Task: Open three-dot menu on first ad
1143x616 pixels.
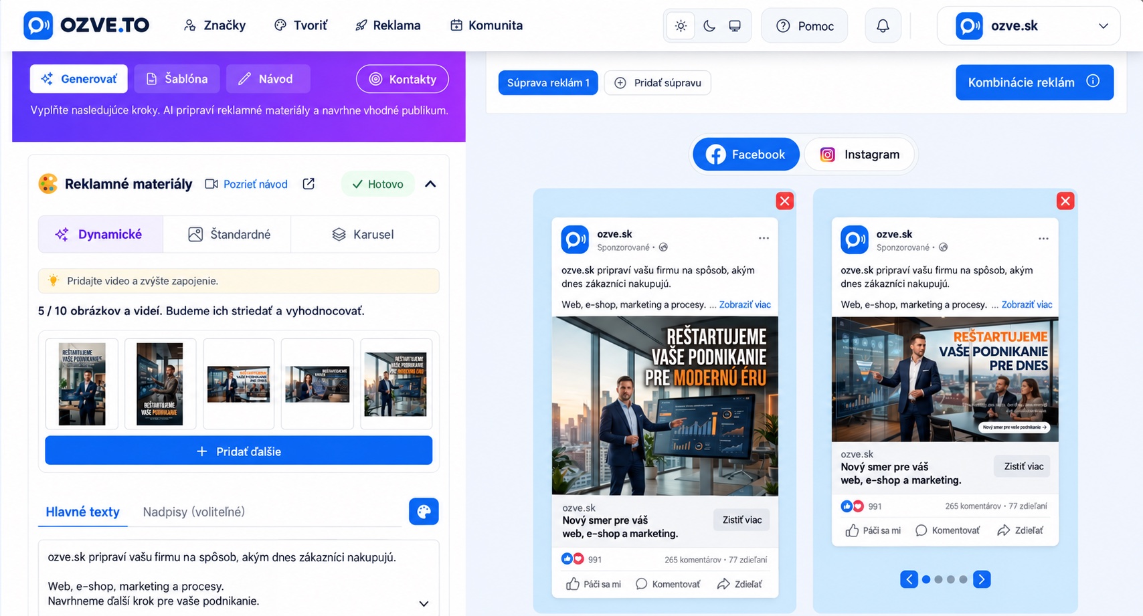Action: (764, 238)
